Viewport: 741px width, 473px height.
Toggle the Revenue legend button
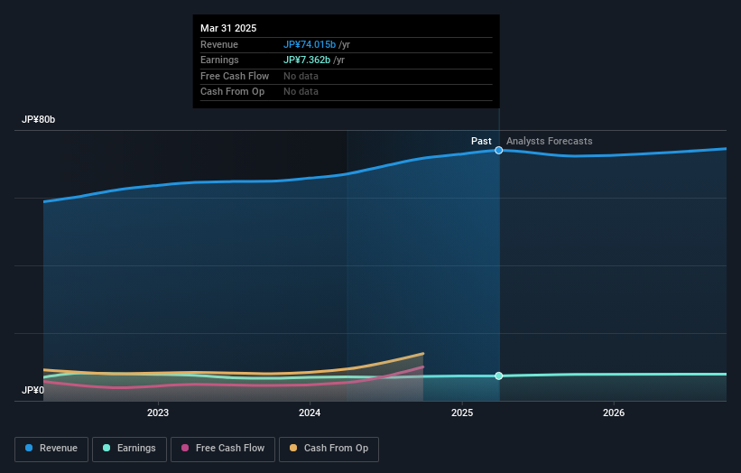[51, 449]
